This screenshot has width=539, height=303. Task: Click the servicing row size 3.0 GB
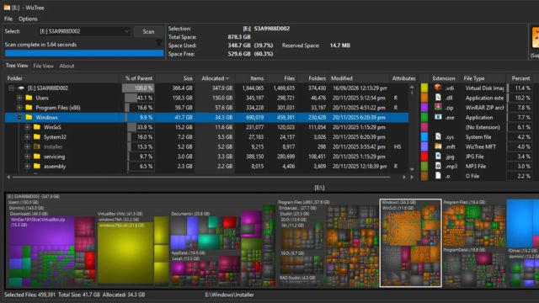tap(185, 157)
